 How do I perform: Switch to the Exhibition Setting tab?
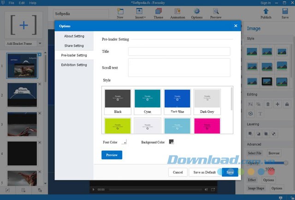pyautogui.click(x=74, y=65)
